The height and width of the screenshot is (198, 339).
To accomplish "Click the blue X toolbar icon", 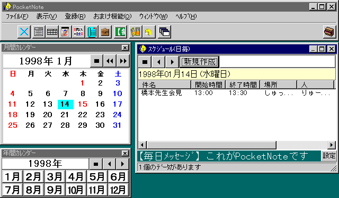I will (24, 32).
